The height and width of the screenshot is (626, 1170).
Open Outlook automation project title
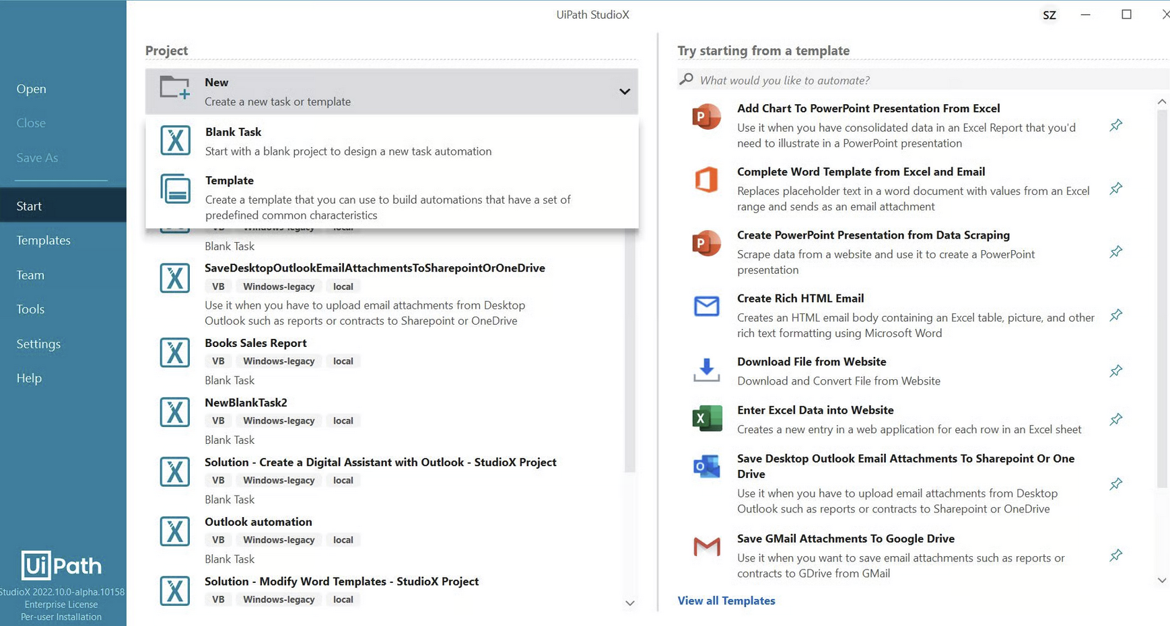(x=259, y=522)
